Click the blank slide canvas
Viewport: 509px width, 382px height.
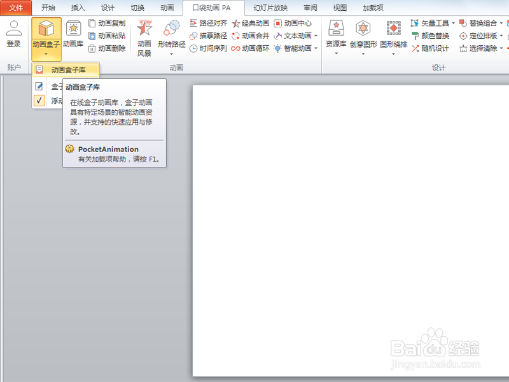[351, 230]
